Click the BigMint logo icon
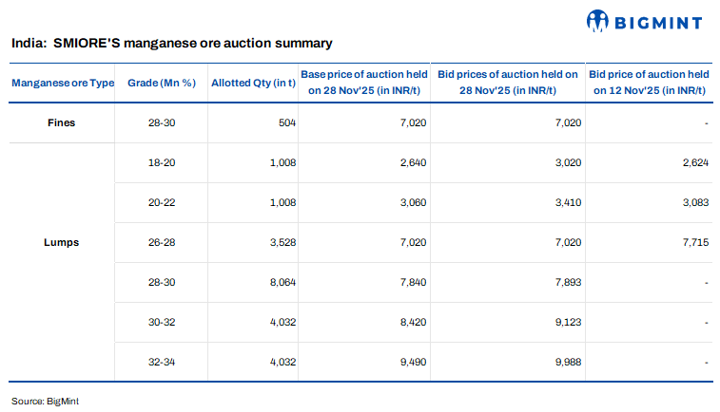This screenshot has width=720, height=412. 598,20
